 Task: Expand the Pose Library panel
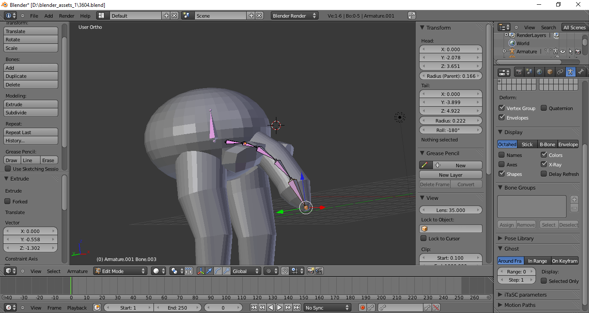click(x=519, y=239)
